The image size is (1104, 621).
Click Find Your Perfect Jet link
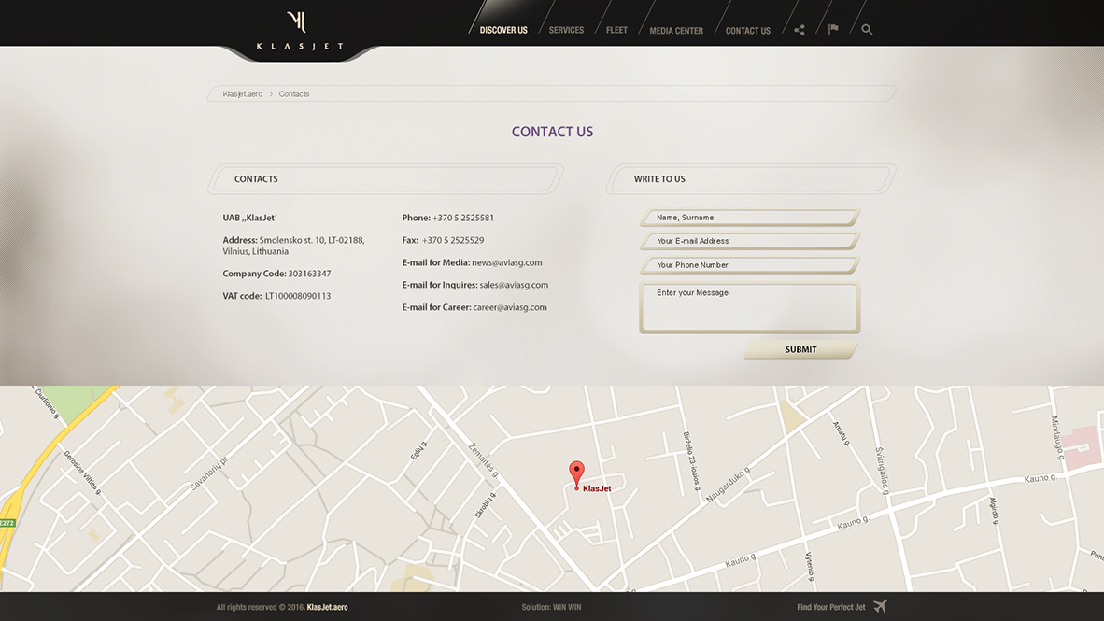[831, 607]
